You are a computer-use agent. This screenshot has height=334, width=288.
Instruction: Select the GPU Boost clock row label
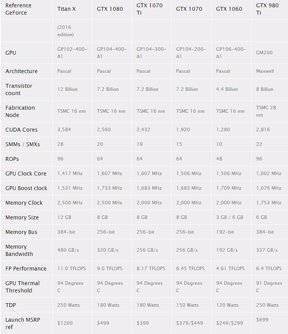(27, 188)
